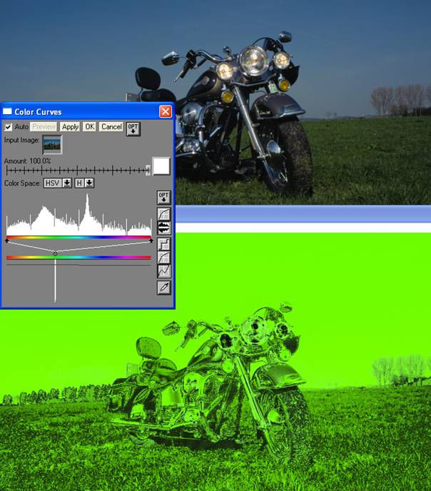The image size is (431, 491).
Task: Click the lower hue gradient bar
Action: coord(79,258)
